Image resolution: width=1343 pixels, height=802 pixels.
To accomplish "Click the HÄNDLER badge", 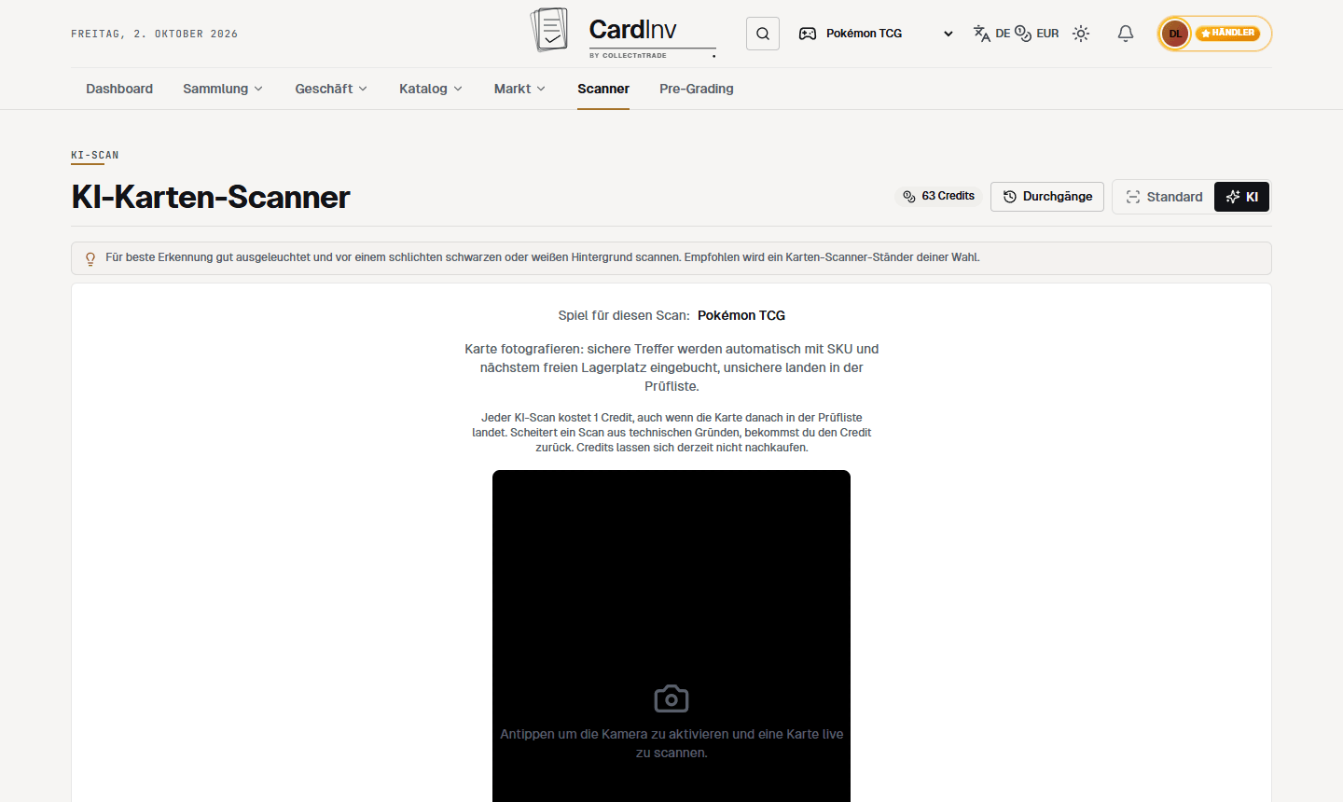I will coord(1227,34).
